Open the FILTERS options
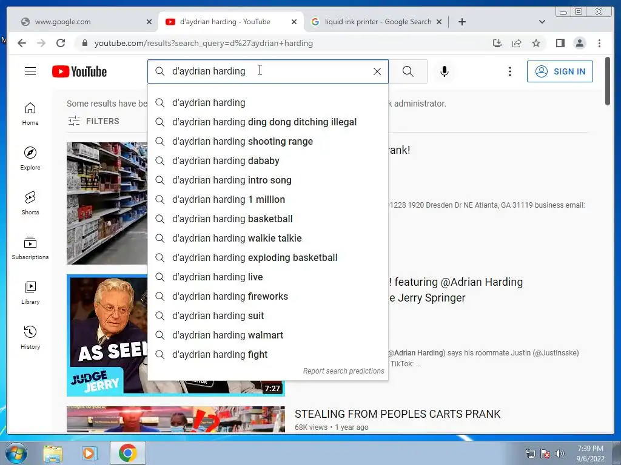 [x=93, y=121]
